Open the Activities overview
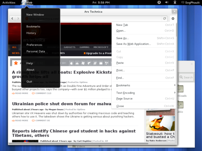The width and height of the screenshot is (202, 151). point(9,3)
